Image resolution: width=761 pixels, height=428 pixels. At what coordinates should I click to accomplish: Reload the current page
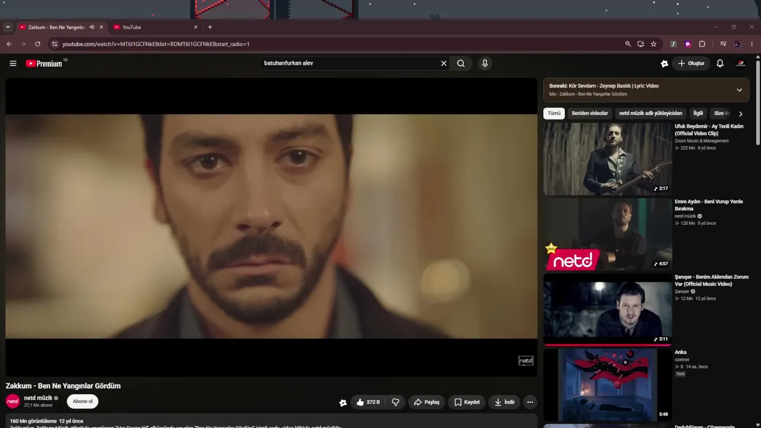click(x=37, y=44)
